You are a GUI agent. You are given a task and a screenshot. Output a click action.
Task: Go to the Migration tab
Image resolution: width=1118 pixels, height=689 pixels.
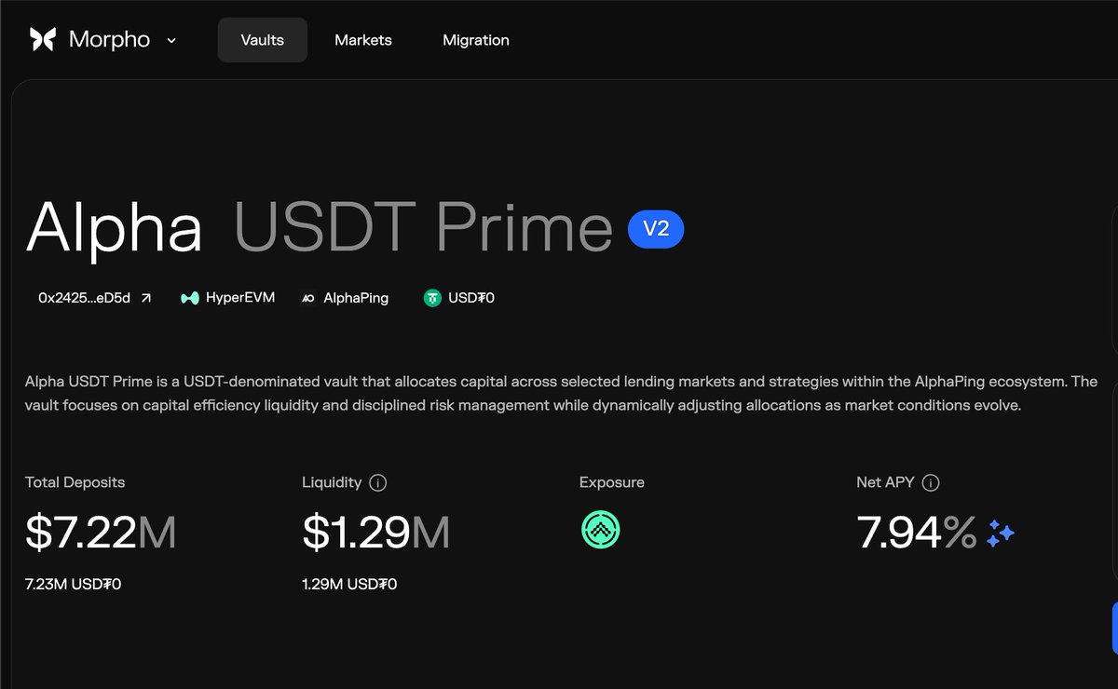(476, 40)
